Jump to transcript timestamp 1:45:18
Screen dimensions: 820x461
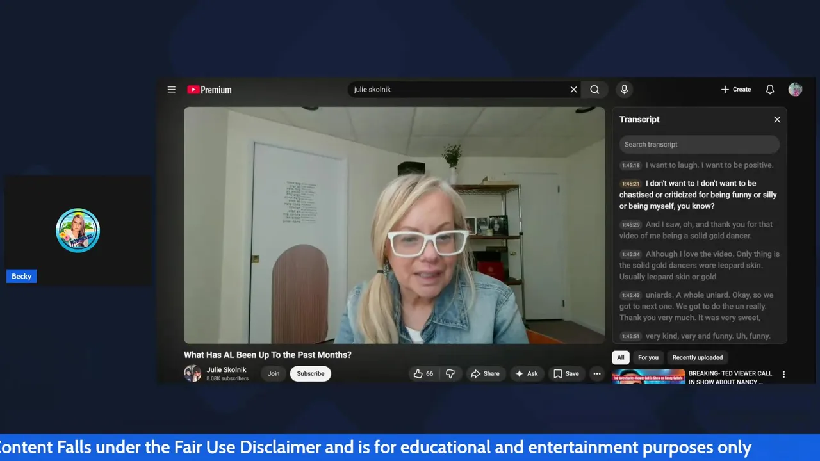(631, 165)
